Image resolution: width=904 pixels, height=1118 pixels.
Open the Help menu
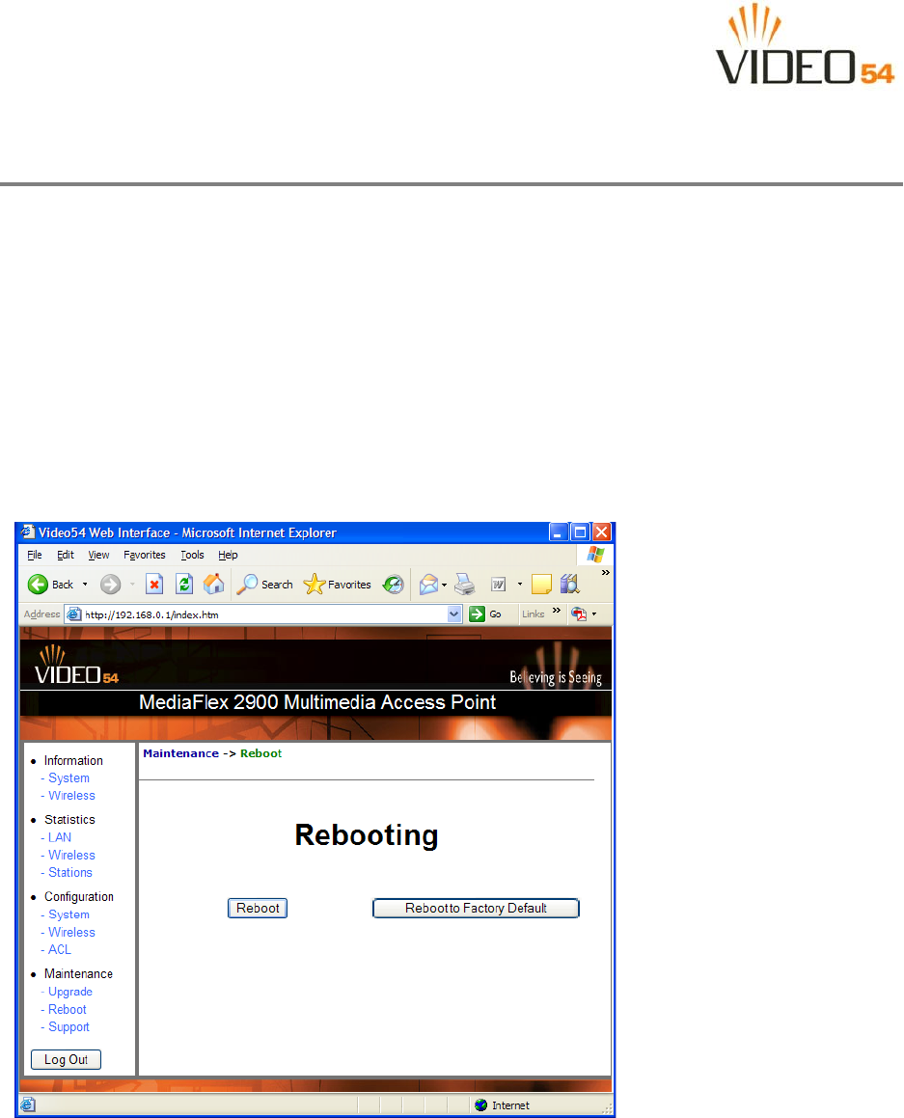[x=228, y=555]
